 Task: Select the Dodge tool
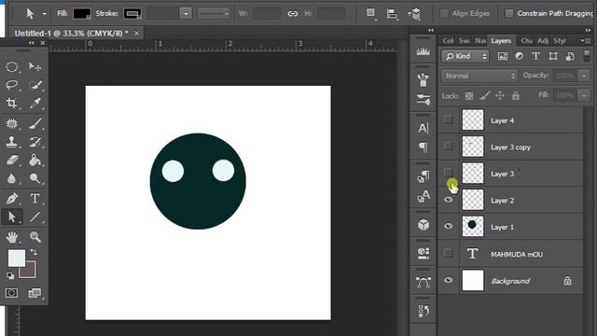point(35,178)
